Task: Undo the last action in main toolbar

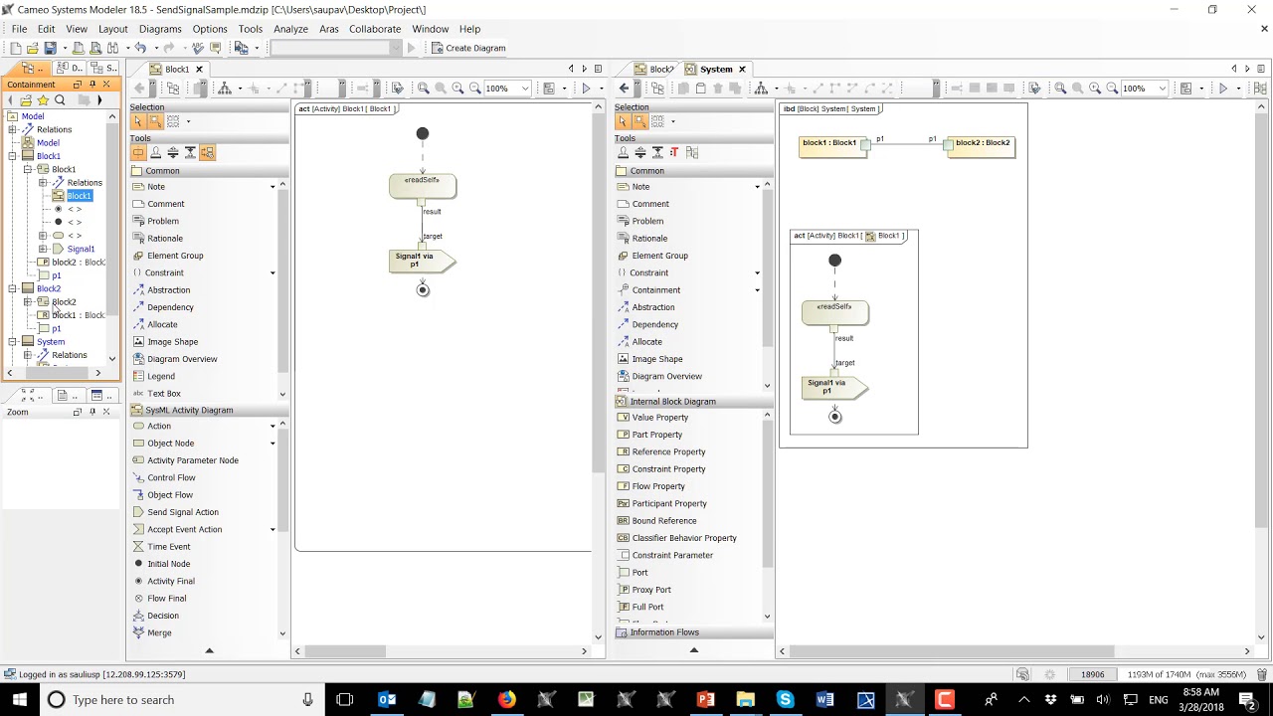Action: click(x=140, y=48)
